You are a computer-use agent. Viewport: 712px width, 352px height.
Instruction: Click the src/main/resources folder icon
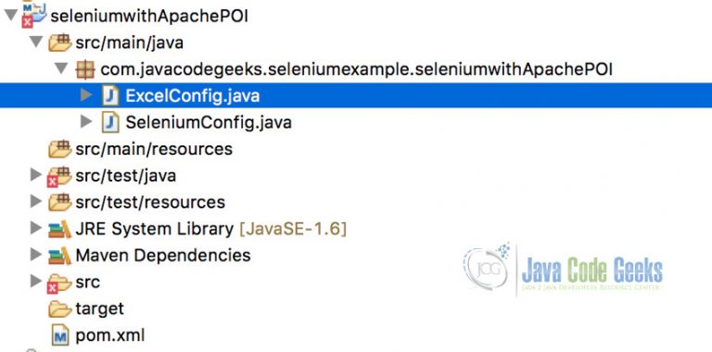click(x=60, y=149)
